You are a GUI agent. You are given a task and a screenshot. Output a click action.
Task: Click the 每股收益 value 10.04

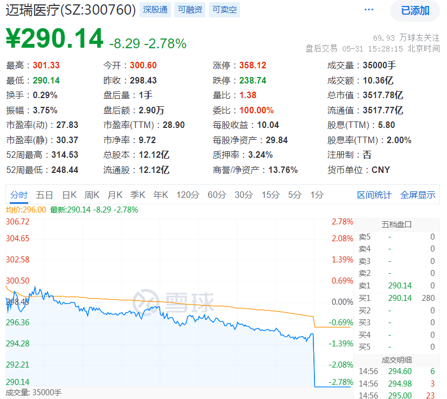[268, 125]
